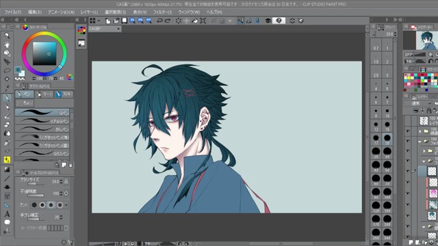Screen dimensions: 438x246
Task: Select the Balloon tool
Action: tap(7, 222)
